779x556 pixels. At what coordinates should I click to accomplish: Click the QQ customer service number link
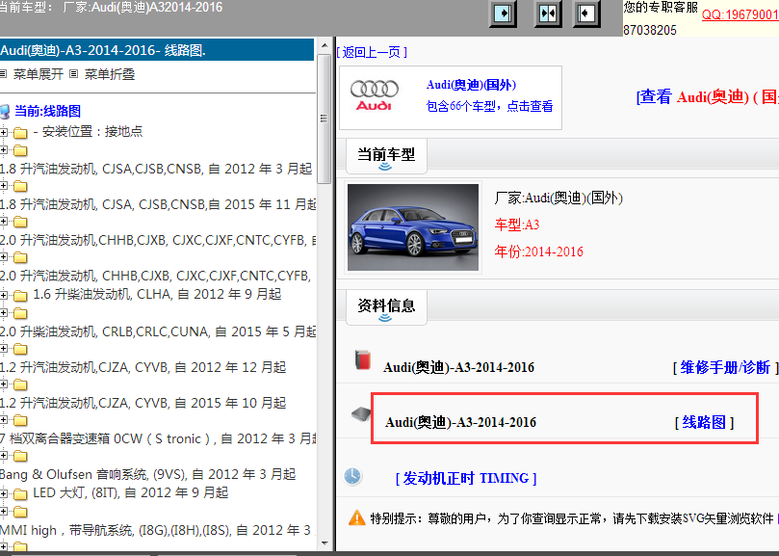[740, 14]
